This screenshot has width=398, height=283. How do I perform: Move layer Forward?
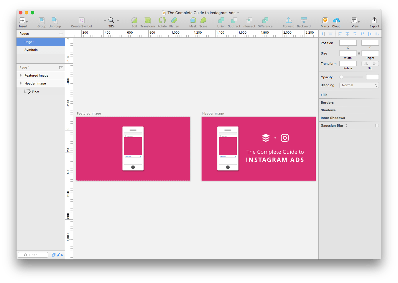[289, 20]
